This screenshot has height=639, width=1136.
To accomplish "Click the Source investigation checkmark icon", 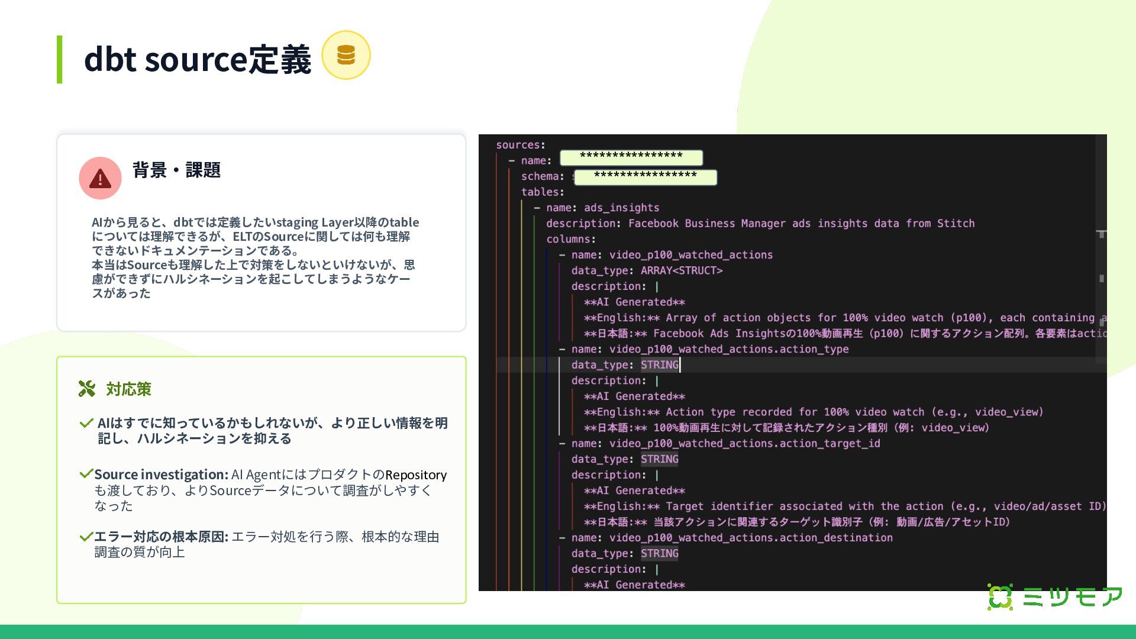I will pos(86,474).
